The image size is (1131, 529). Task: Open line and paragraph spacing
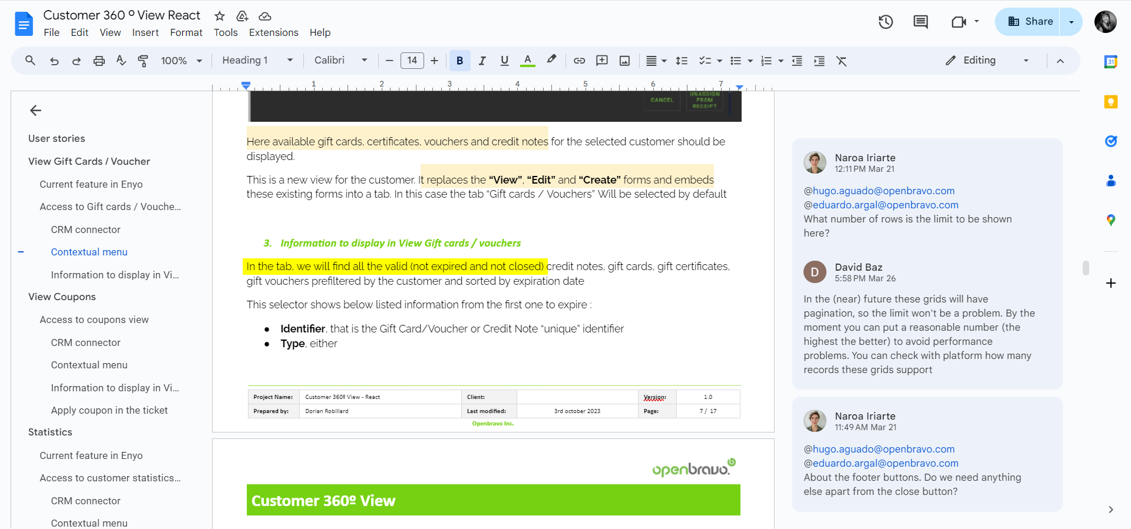click(x=682, y=61)
